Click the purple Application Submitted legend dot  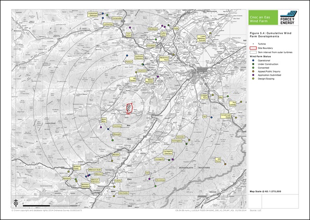[x=253, y=75]
